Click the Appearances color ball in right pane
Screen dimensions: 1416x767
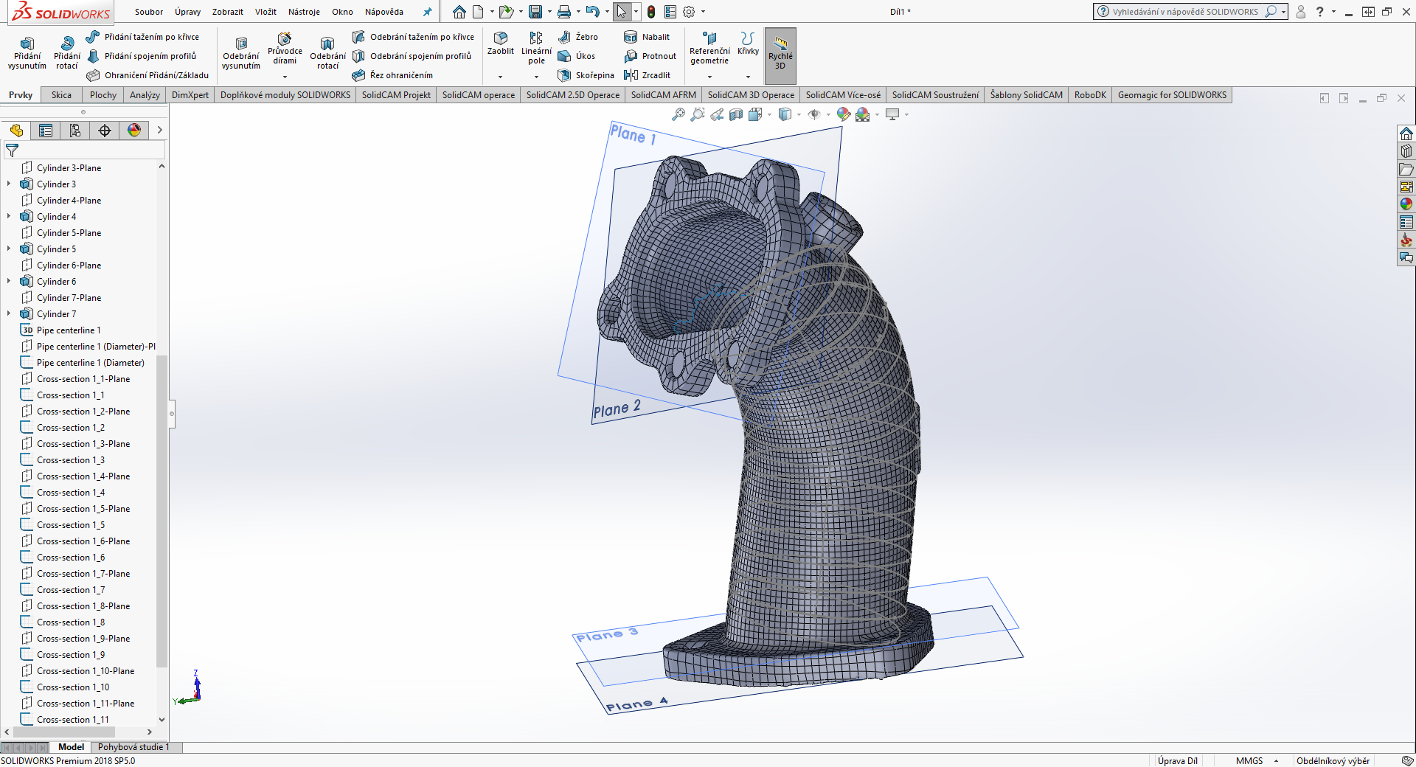click(x=1406, y=204)
